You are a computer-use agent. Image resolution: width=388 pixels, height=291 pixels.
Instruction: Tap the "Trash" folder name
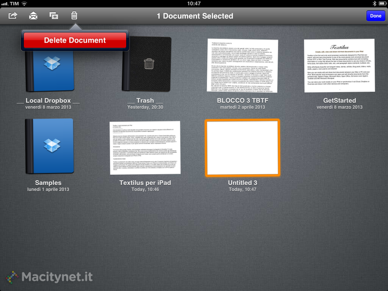click(145, 100)
